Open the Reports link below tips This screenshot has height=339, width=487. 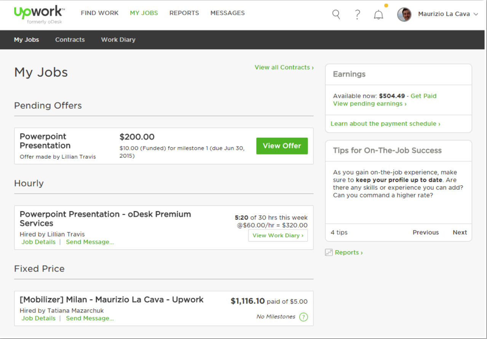[x=349, y=252]
